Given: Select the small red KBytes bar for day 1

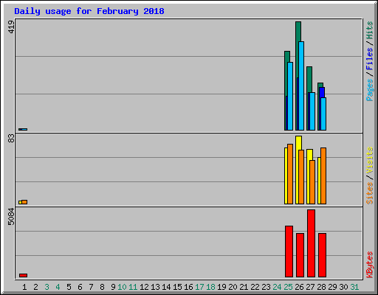Looking at the screenshot, I should pos(23,275).
